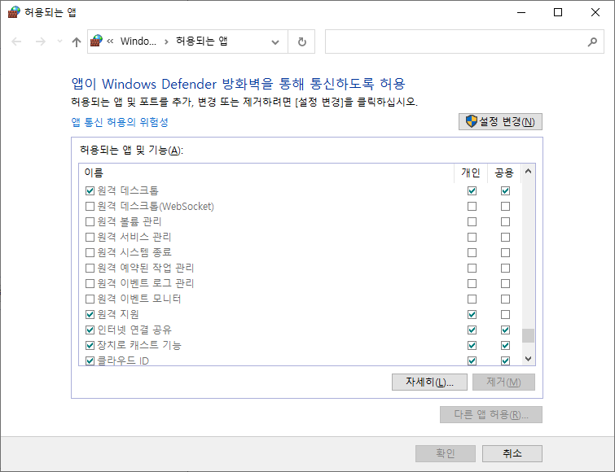Click the 허용되는 앱 breadcrumb segment
This screenshot has width=615, height=472.
point(201,41)
